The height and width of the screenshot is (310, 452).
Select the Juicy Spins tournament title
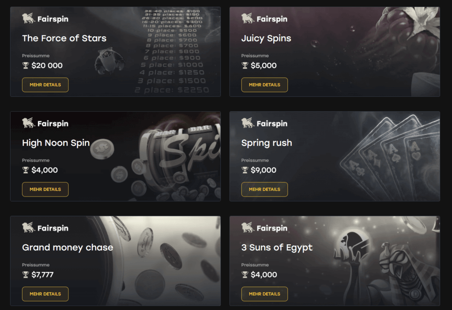pyautogui.click(x=266, y=38)
